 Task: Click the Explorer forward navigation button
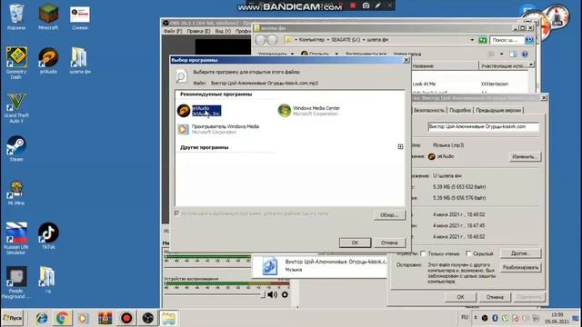pos(272,40)
